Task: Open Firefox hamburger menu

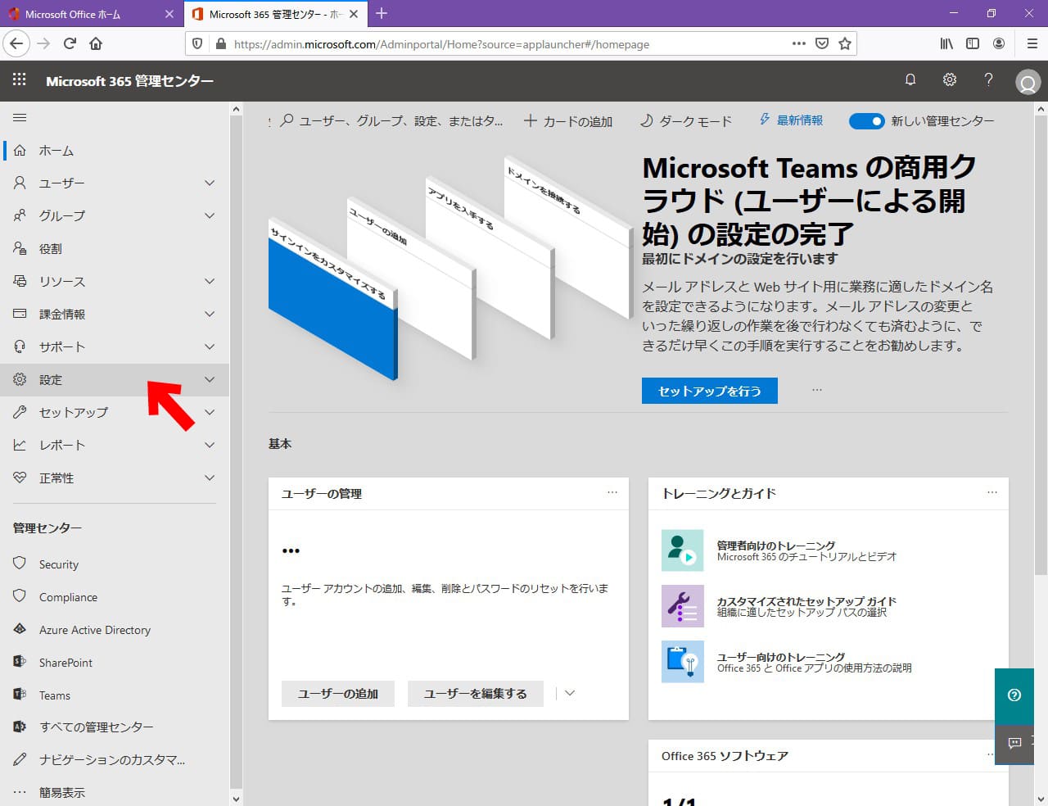Action: pyautogui.click(x=1032, y=43)
